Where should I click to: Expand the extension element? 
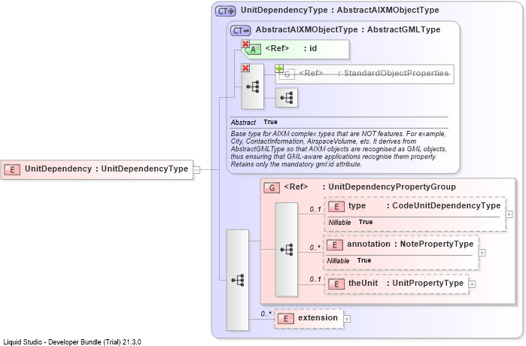[347, 319]
